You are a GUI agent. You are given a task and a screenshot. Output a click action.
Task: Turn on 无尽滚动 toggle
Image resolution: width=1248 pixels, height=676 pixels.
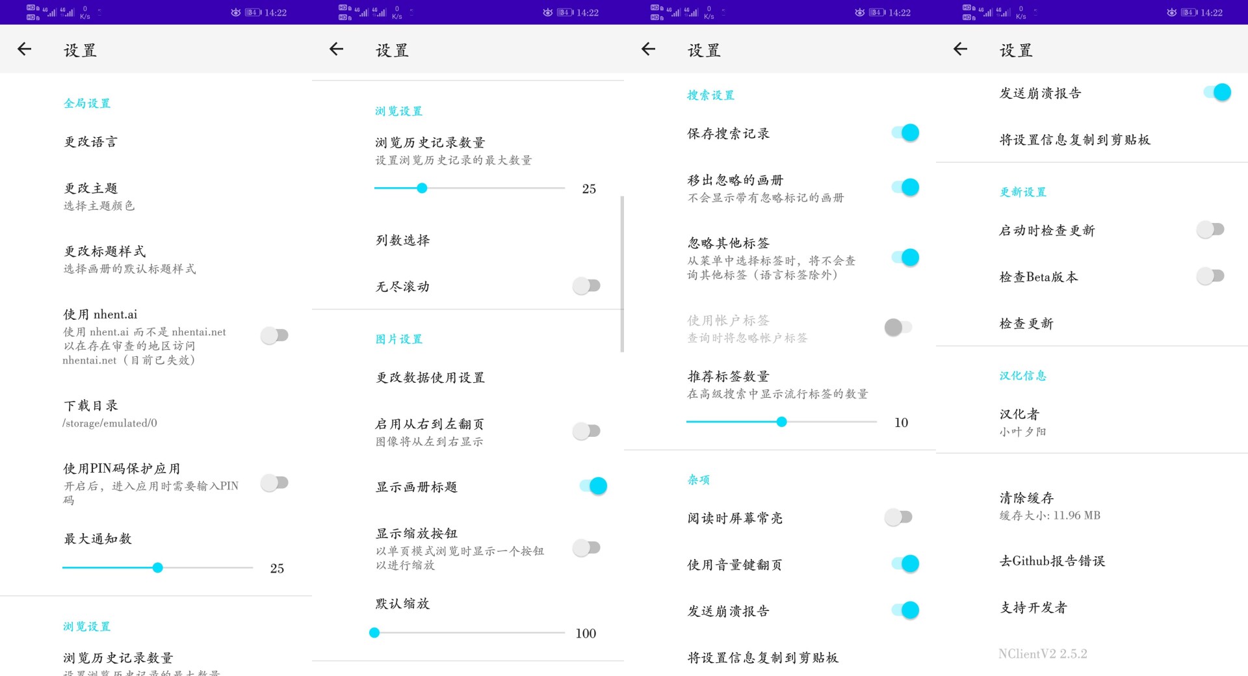(x=586, y=286)
